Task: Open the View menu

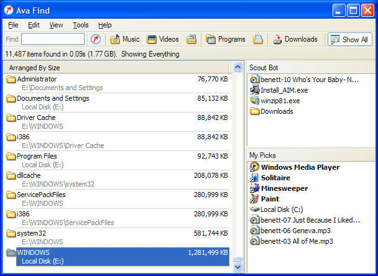Action: pyautogui.click(x=56, y=25)
